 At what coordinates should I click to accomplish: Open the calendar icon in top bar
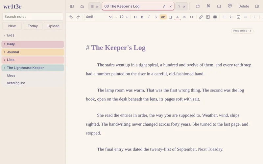click(x=198, y=6)
